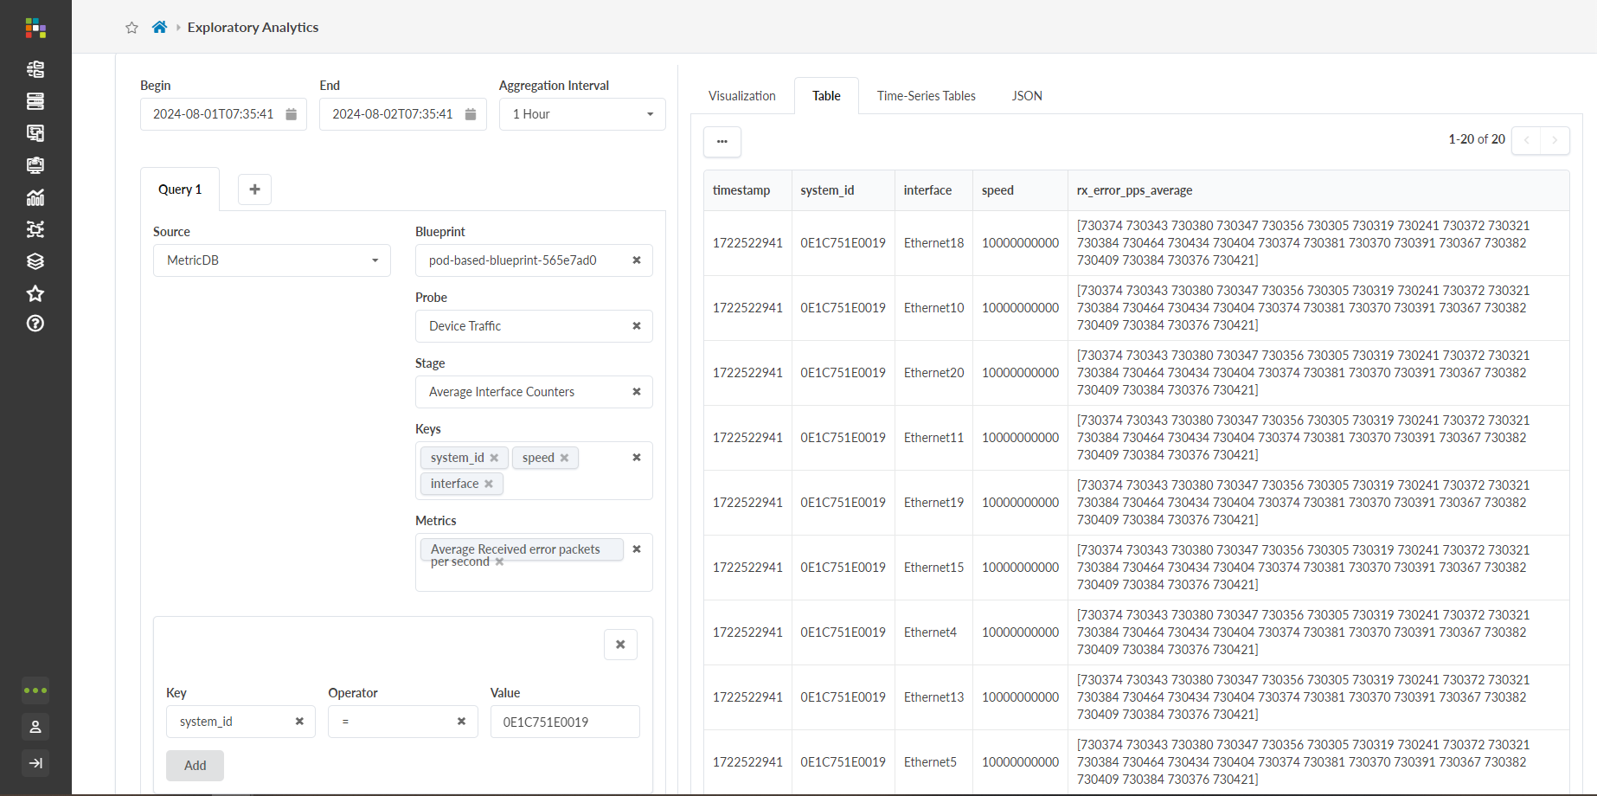
Task: Remove the interface key tag
Action: [489, 484]
